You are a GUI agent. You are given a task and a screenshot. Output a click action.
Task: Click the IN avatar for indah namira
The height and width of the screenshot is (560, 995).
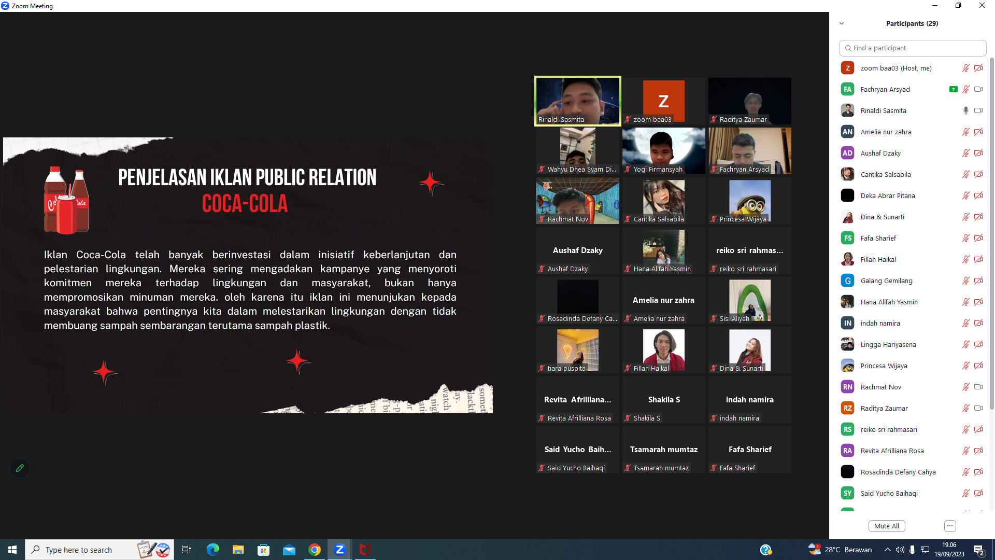tap(847, 323)
